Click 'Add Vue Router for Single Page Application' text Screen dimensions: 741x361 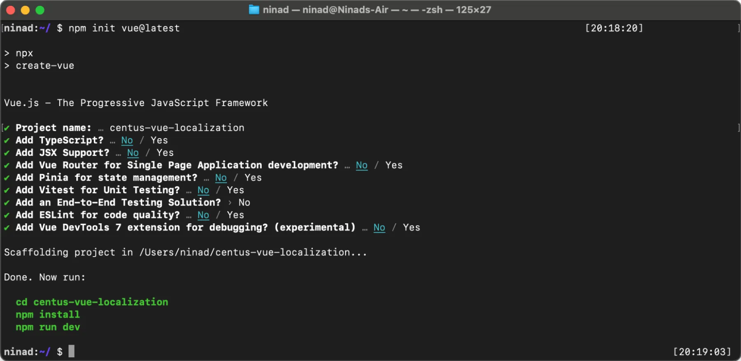click(x=139, y=165)
